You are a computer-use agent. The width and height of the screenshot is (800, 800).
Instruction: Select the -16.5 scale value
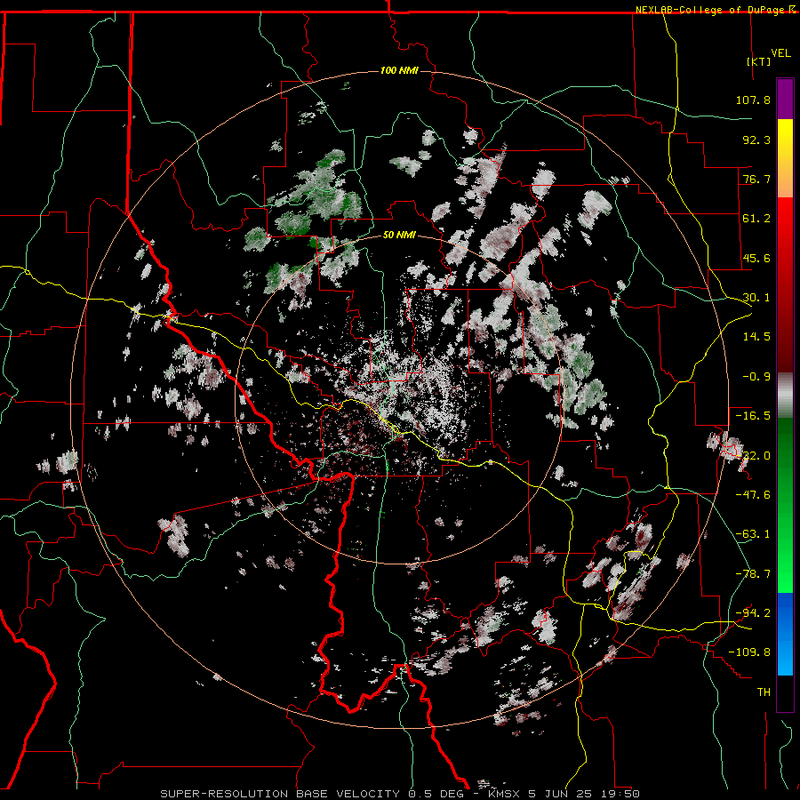[753, 416]
